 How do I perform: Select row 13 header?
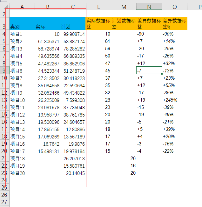(x=5, y=100)
